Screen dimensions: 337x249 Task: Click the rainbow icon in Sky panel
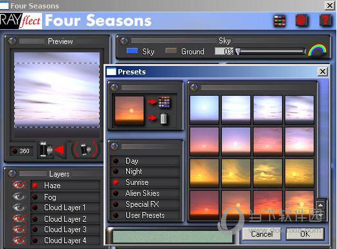pyautogui.click(x=317, y=50)
